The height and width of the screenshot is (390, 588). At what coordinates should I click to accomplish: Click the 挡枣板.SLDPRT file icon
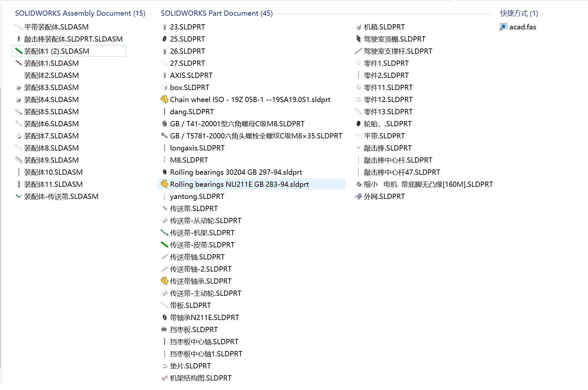click(x=164, y=329)
